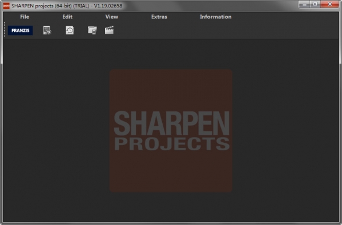Open the View menu
The image size is (342, 225).
[112, 17]
